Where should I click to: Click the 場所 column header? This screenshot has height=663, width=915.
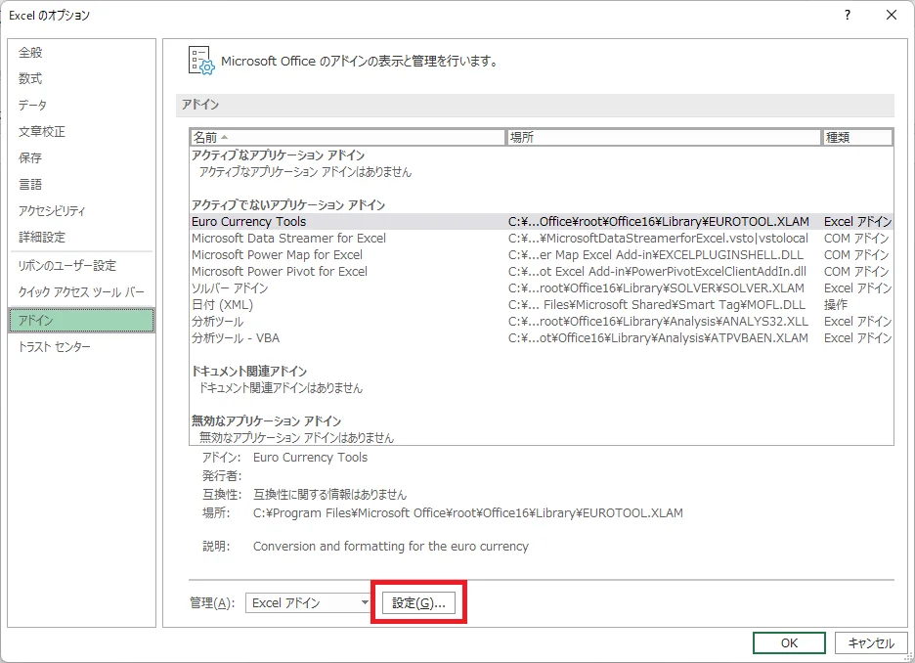(x=663, y=138)
